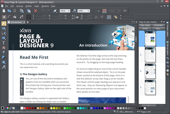The width and height of the screenshot is (170, 114).
Task: Select page 2 thumbnail in gallery
Action: [150, 55]
